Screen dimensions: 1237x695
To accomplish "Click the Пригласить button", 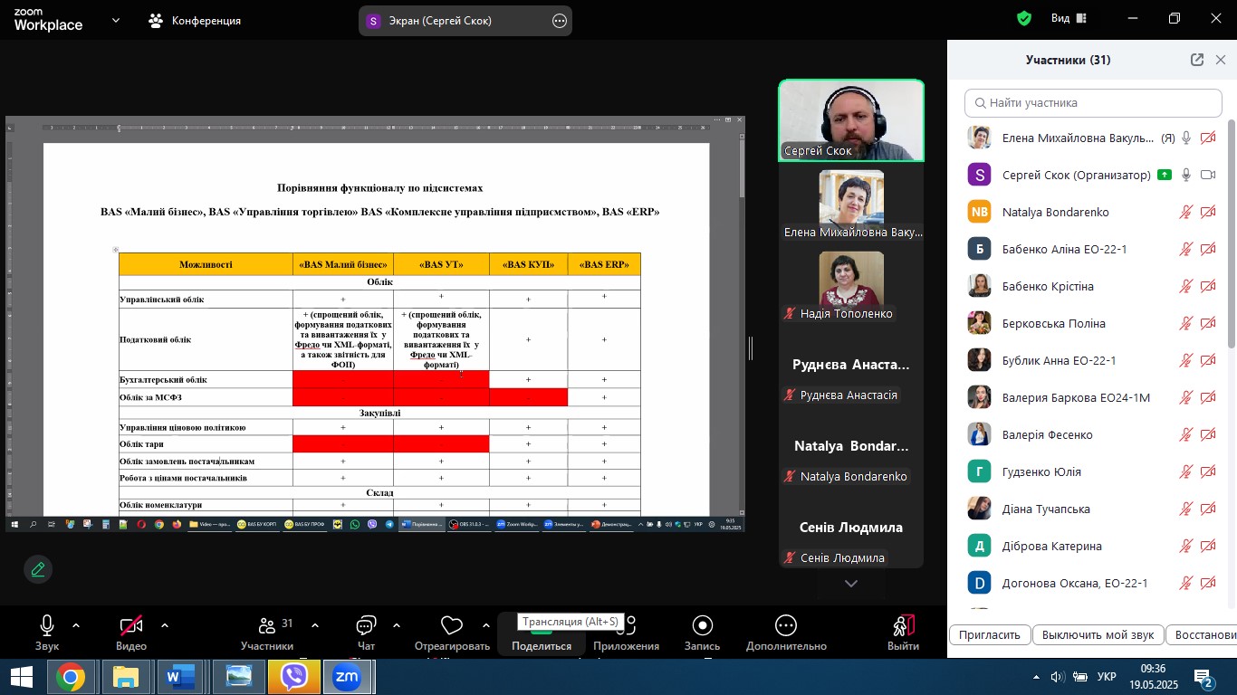I will point(990,635).
